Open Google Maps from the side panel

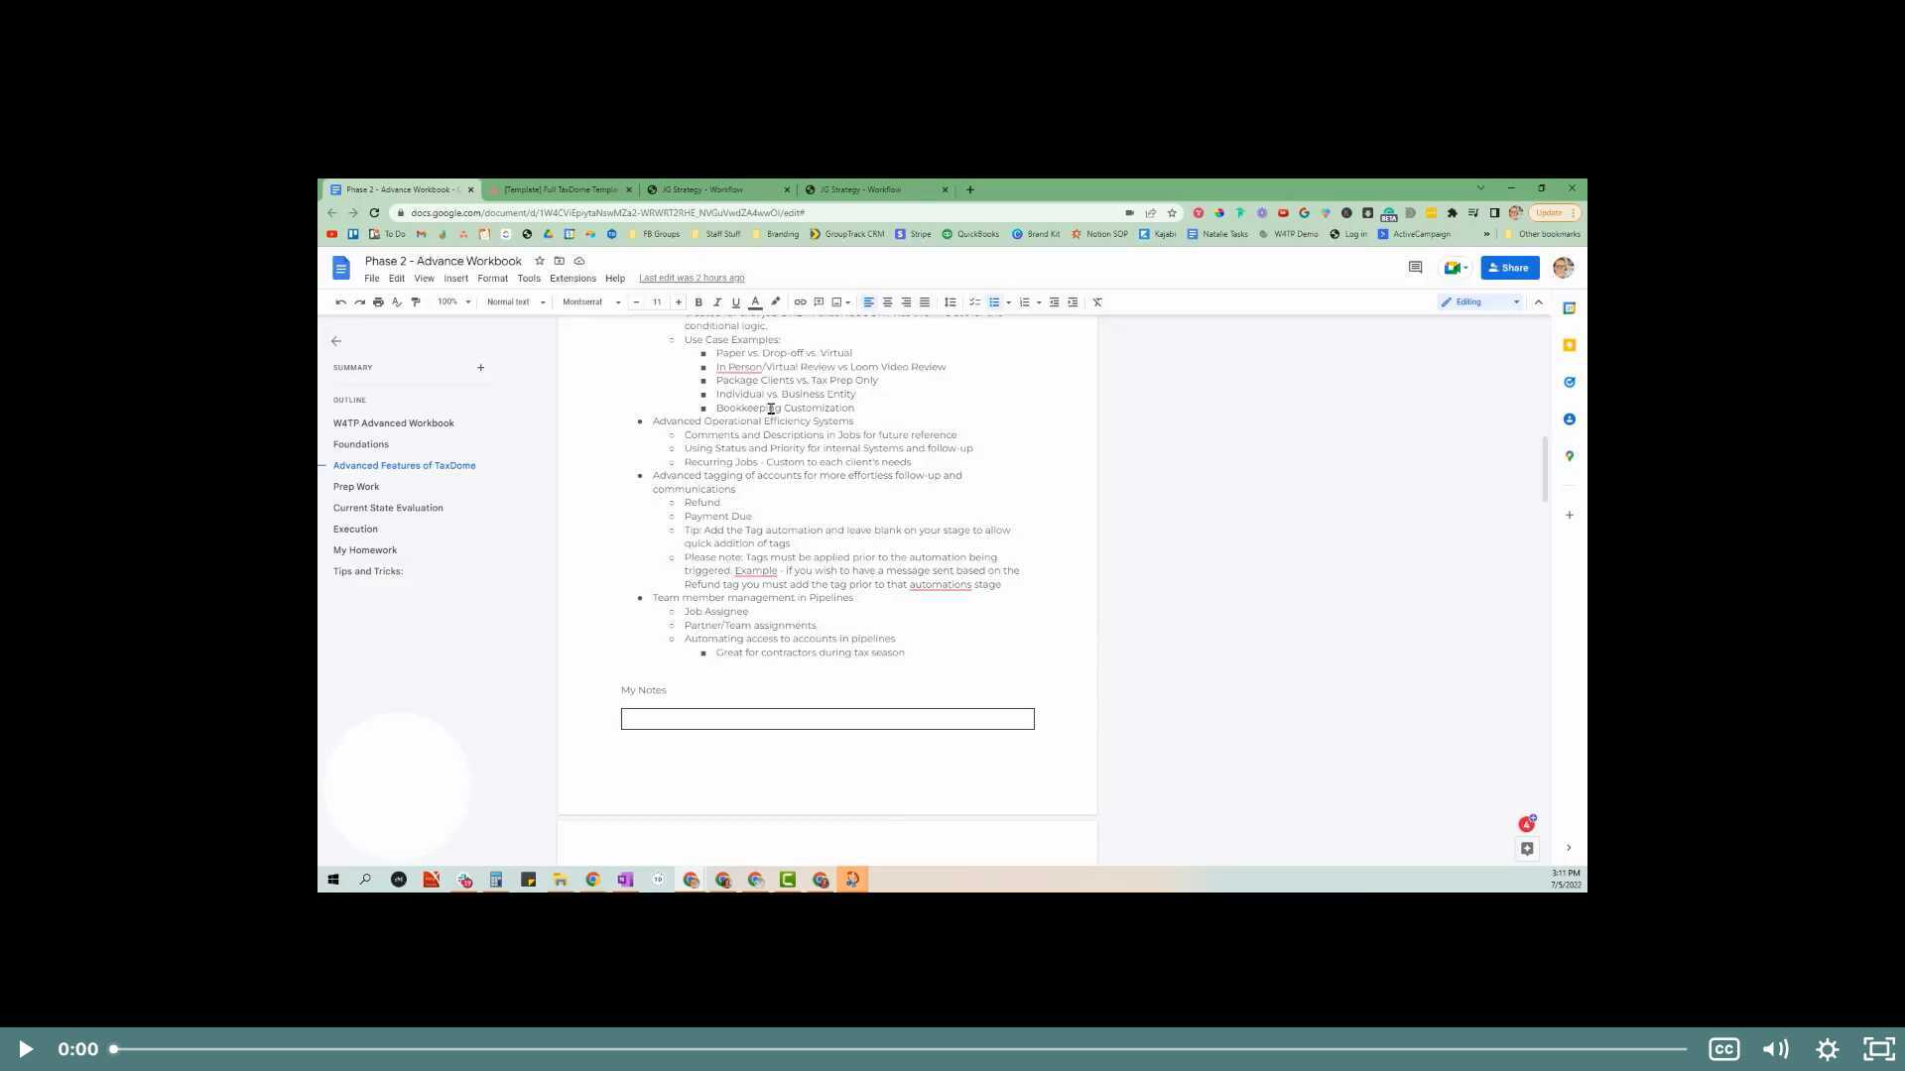coord(1569,456)
